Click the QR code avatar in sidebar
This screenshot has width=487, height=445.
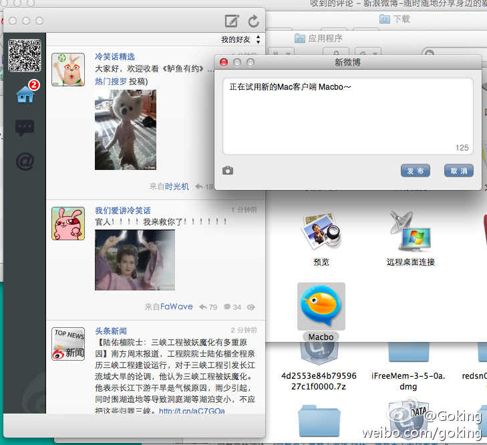[25, 56]
